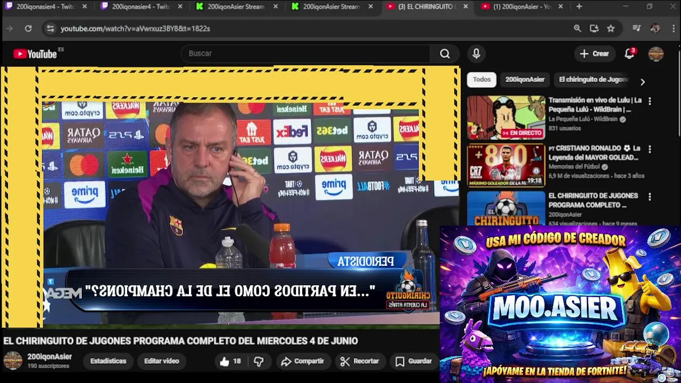The image size is (681, 383).
Task: Open the Lulu live stream thumbnail
Action: tap(506, 118)
